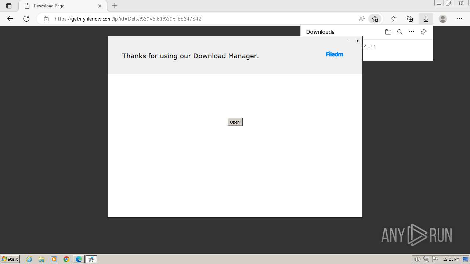Go back to the previous page

click(x=10, y=19)
